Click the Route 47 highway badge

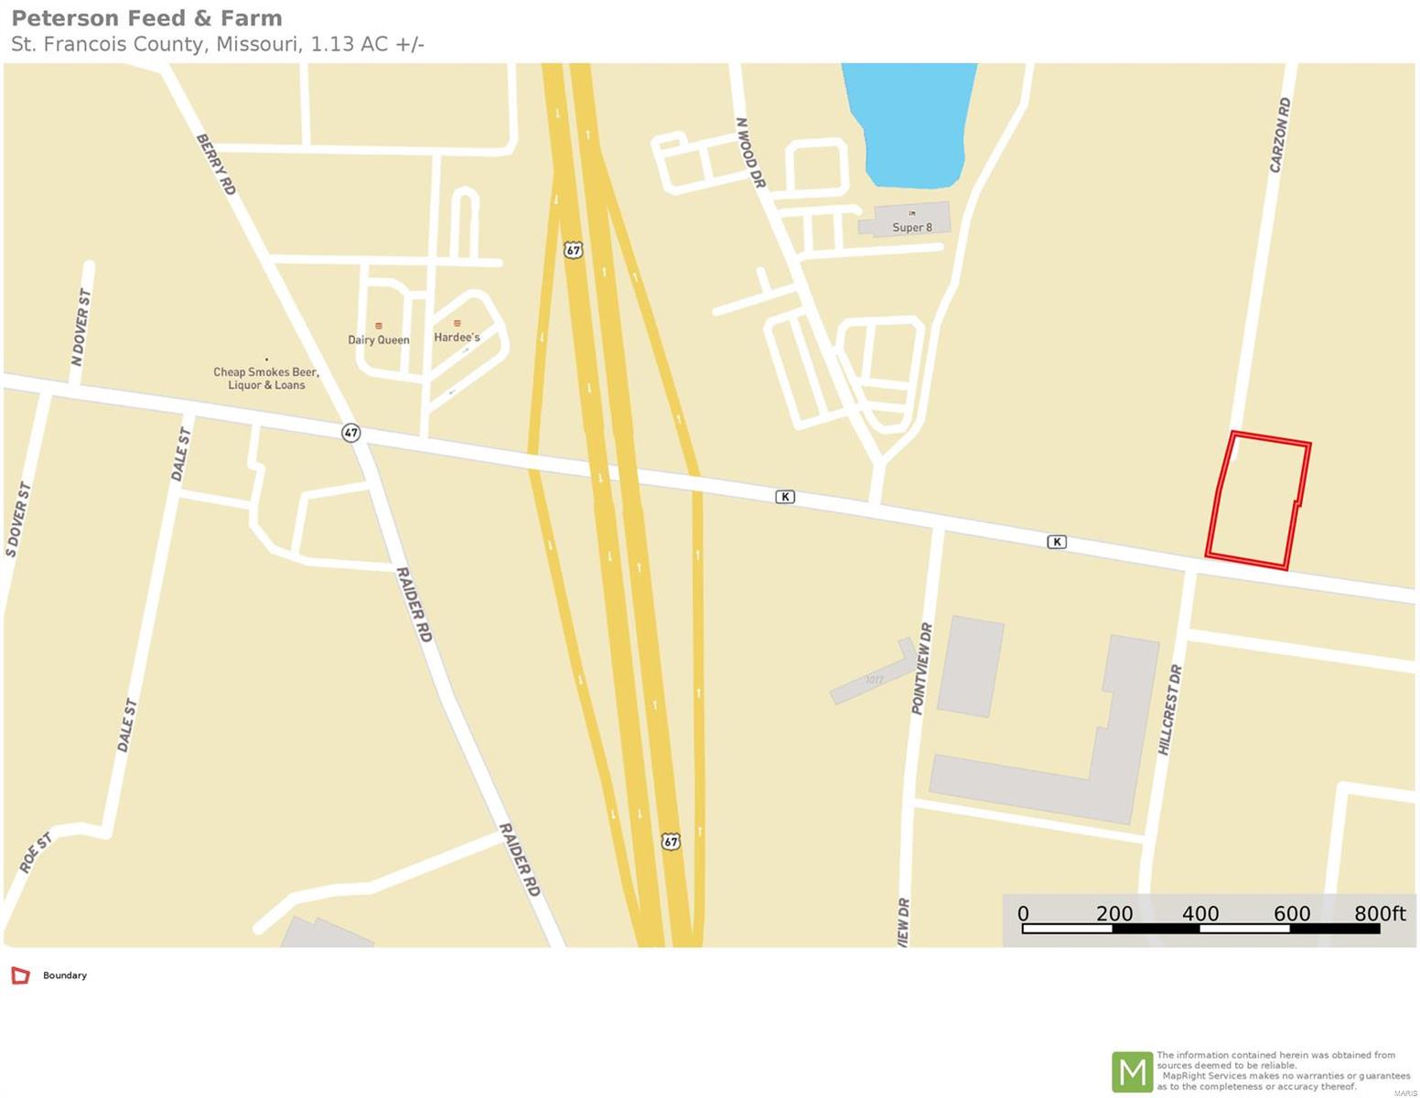pos(351,433)
